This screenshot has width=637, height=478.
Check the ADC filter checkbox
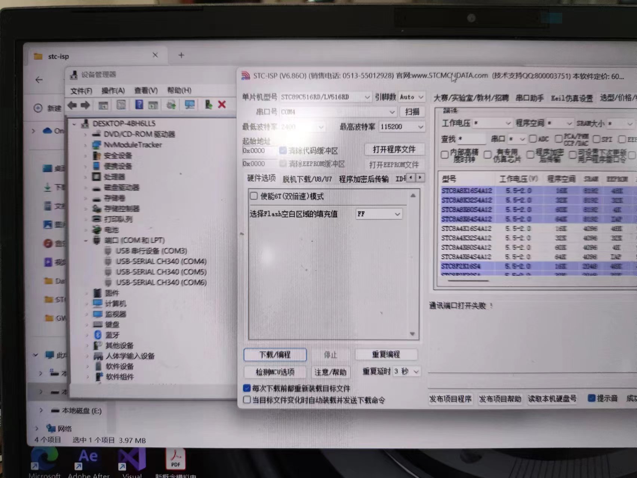tap(533, 139)
